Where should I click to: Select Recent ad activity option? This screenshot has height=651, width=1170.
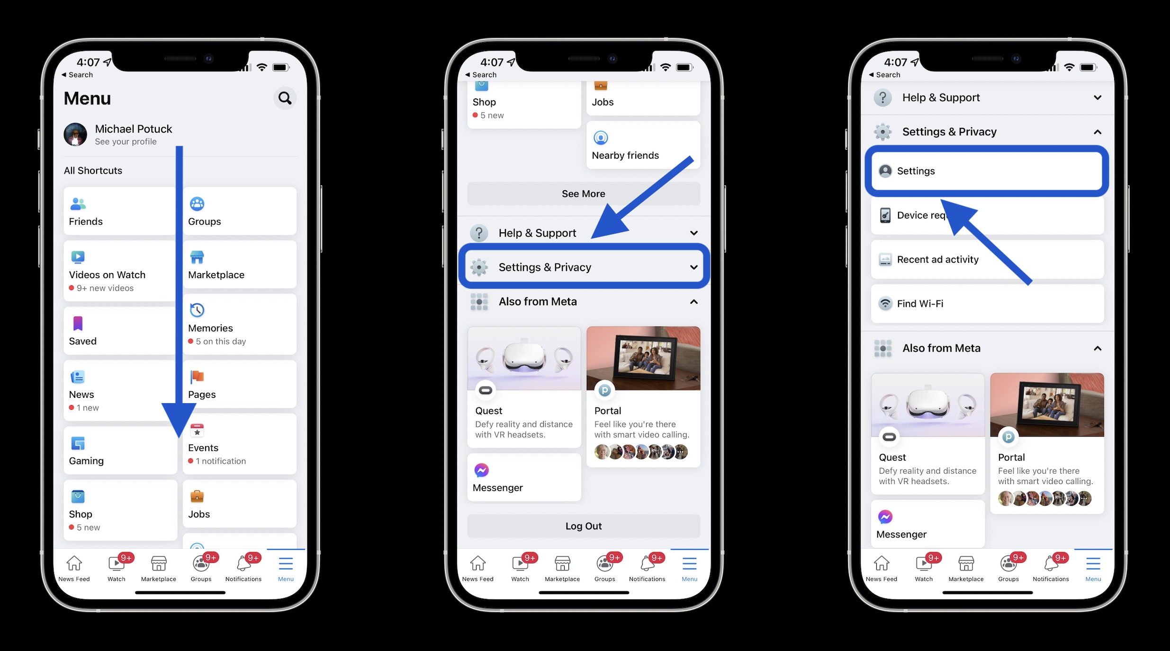(987, 259)
